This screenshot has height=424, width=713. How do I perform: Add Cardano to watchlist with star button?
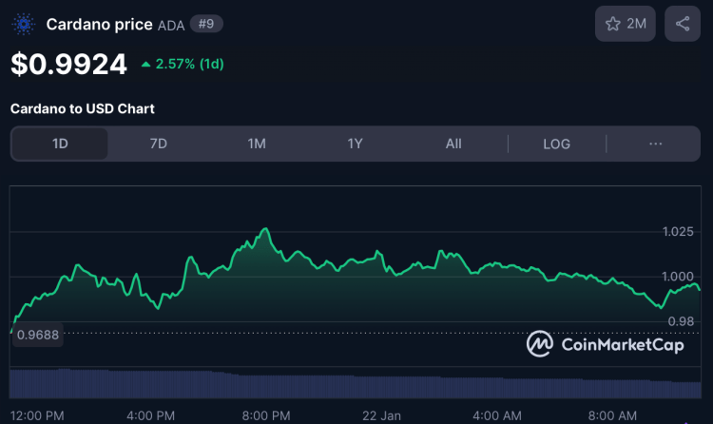point(626,24)
